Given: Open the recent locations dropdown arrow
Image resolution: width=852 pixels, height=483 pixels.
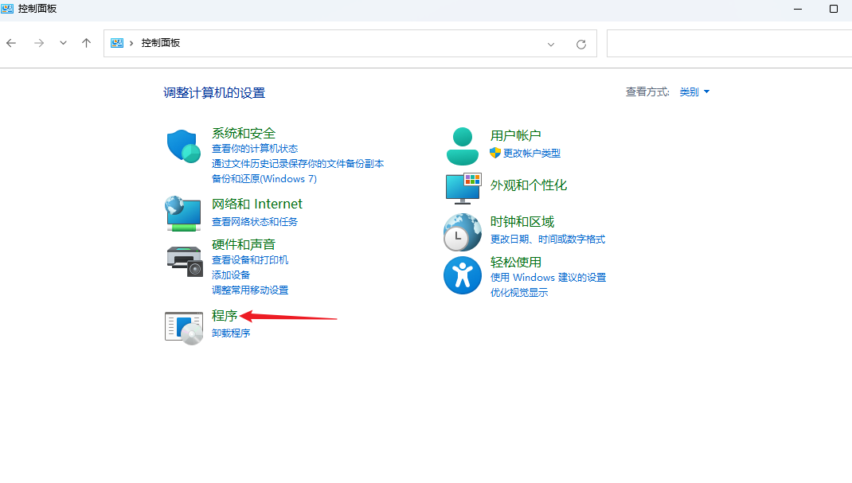Looking at the screenshot, I should tap(63, 44).
